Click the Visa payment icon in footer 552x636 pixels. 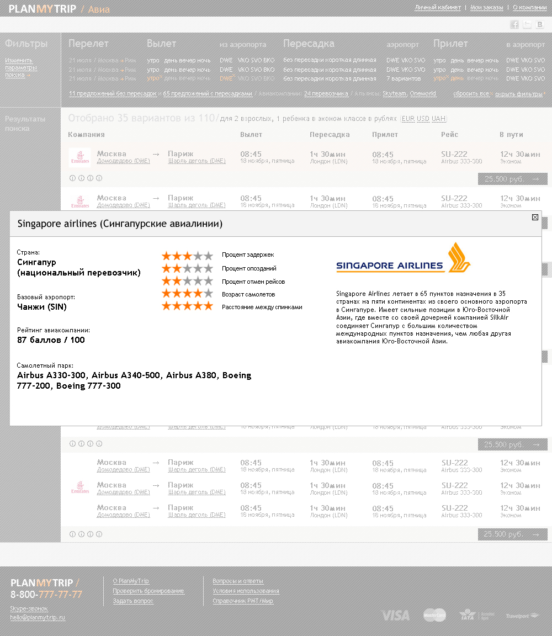point(395,616)
